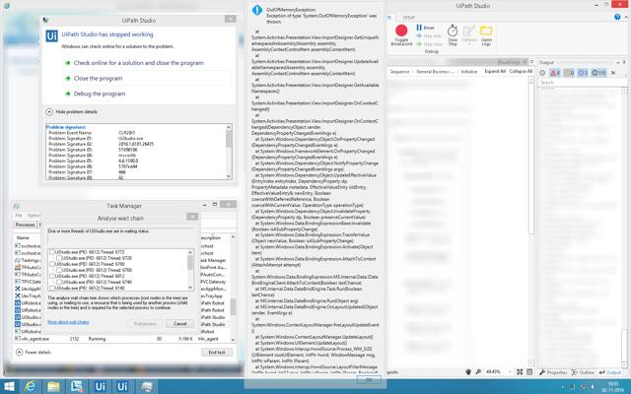Open Internet Explorer from the taskbar

pos(30,386)
